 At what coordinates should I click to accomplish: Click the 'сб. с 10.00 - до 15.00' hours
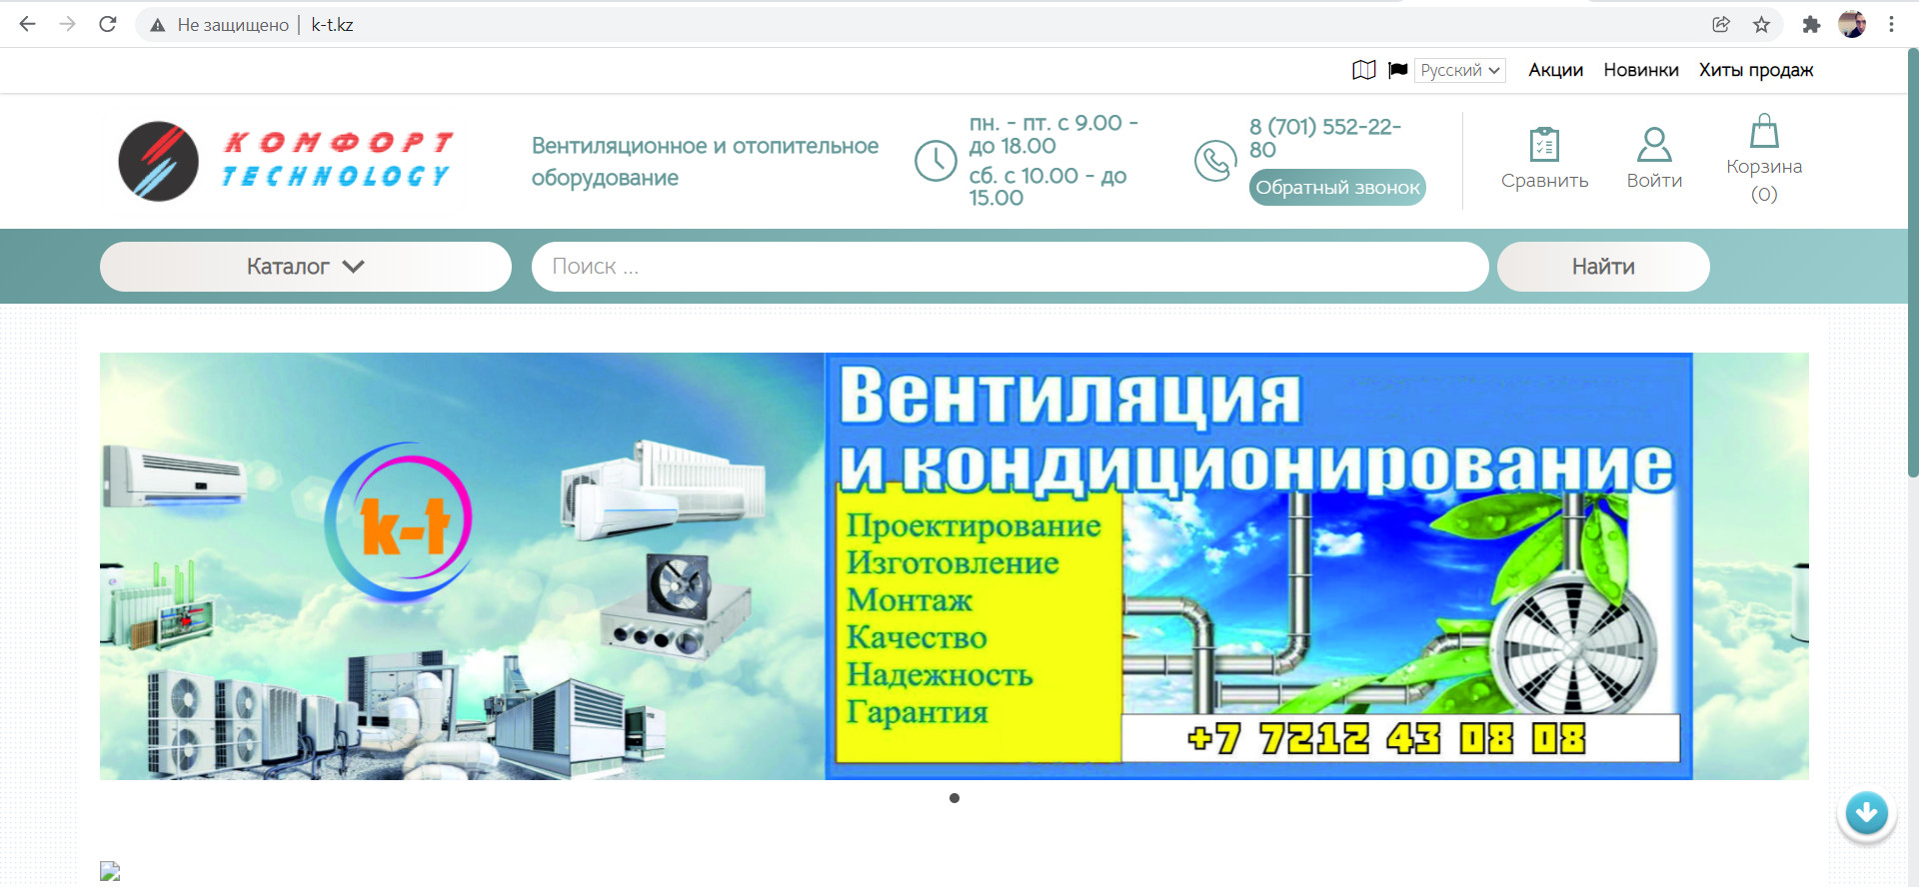[1047, 187]
